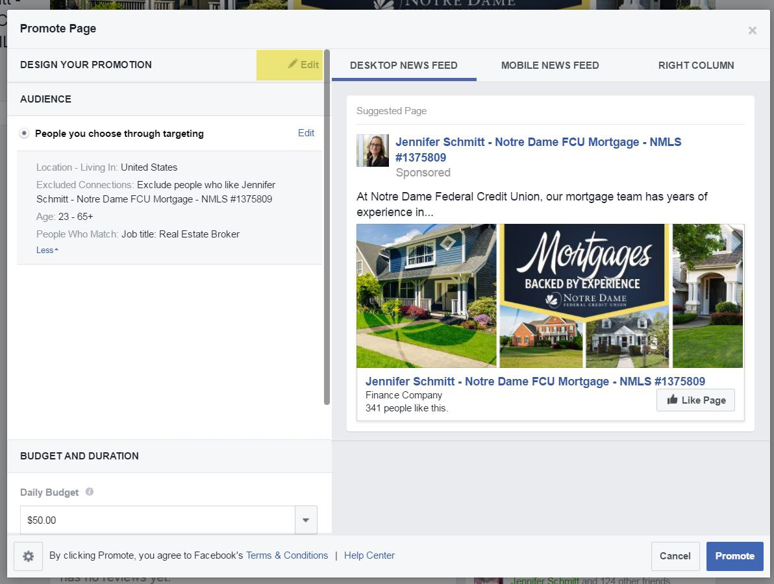The height and width of the screenshot is (584, 774).
Task: Click the Design Your Promotion header
Action: 86,65
